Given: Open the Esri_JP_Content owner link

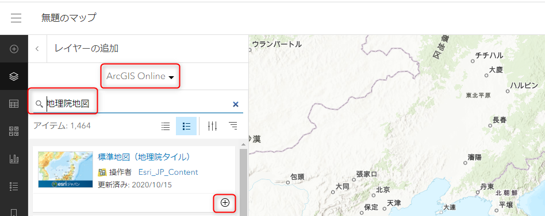Looking at the screenshot, I should click(x=168, y=172).
